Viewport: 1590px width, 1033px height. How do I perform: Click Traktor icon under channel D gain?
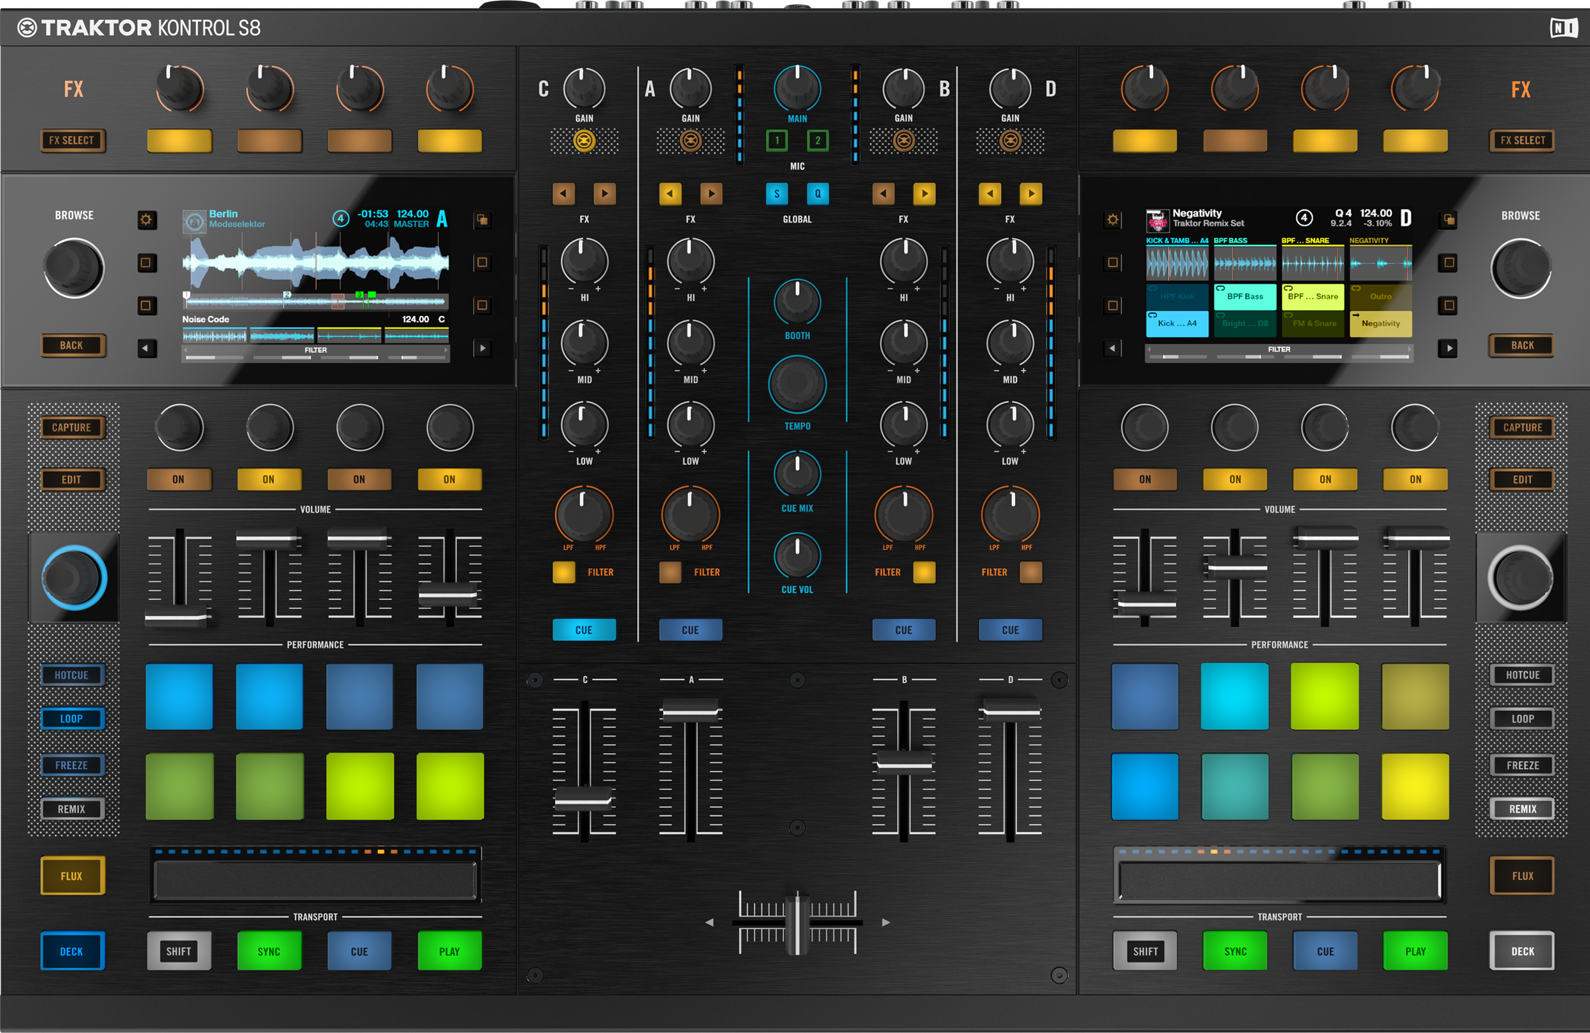point(1009,141)
